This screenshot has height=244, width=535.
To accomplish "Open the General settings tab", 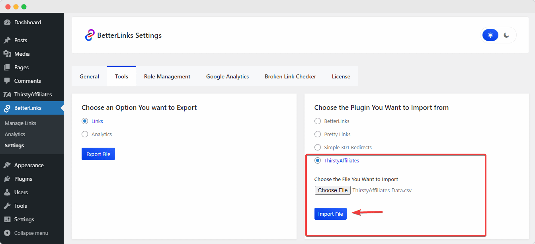I will (x=89, y=76).
